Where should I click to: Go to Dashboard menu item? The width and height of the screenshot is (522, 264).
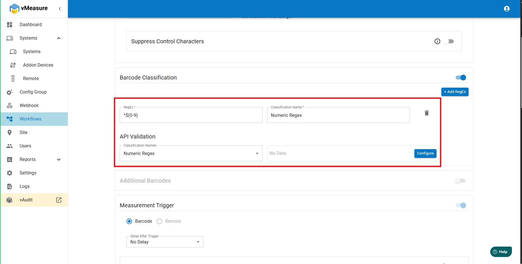tap(34, 25)
